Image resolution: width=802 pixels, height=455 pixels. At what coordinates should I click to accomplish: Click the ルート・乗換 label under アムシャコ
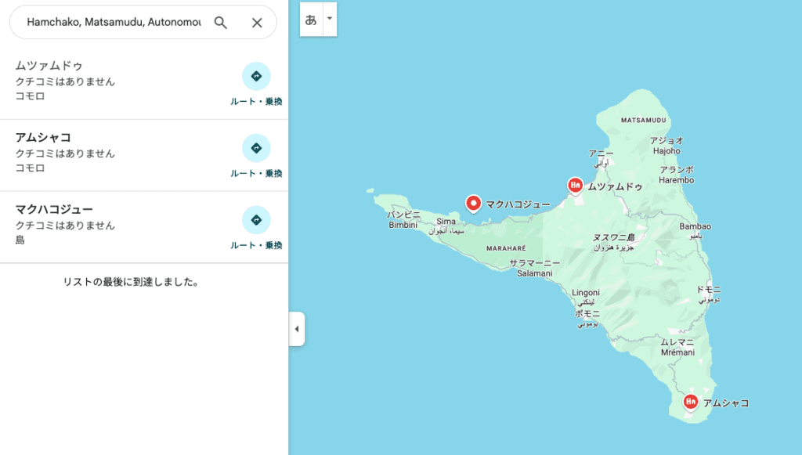pos(256,173)
